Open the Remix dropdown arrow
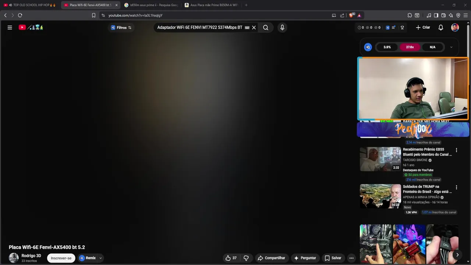471x265 pixels. (100, 258)
